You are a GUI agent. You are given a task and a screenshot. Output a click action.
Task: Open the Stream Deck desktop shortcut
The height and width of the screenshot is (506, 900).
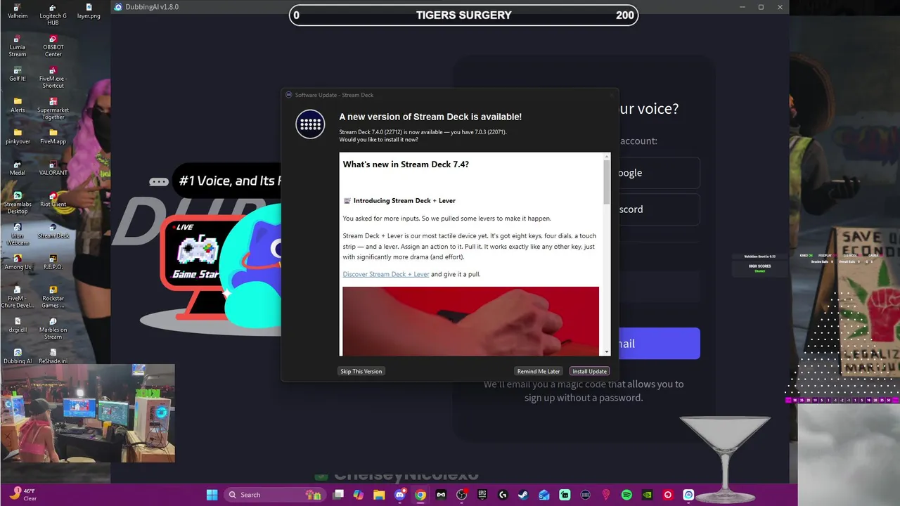coord(53,231)
